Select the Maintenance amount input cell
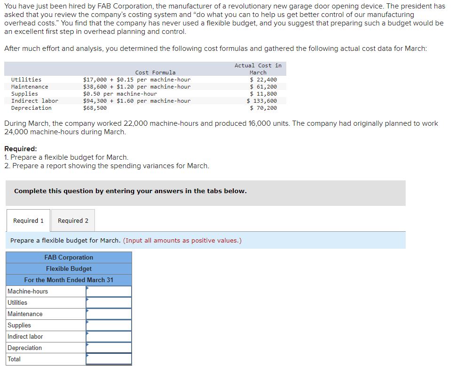456x366 pixels. click(109, 314)
